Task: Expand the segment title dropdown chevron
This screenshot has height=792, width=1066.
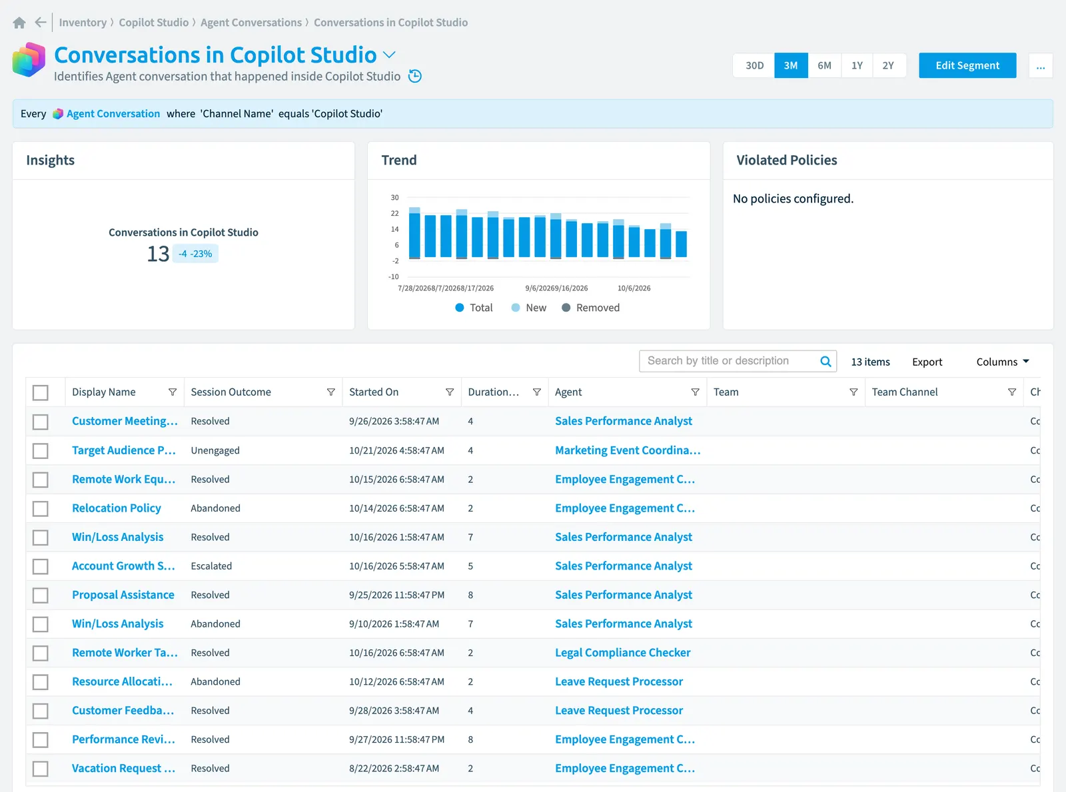Action: tap(390, 55)
